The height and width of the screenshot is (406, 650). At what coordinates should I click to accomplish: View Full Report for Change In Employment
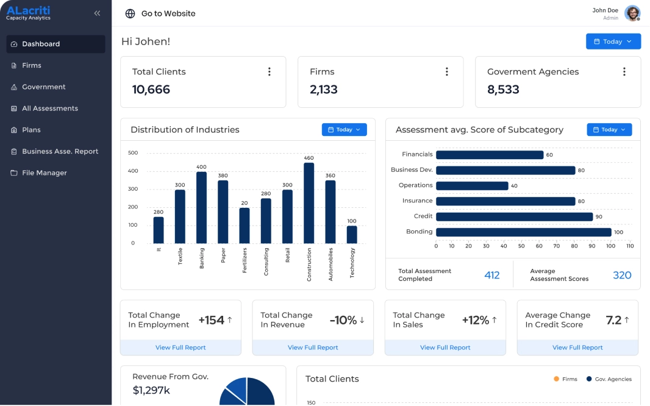click(x=180, y=347)
